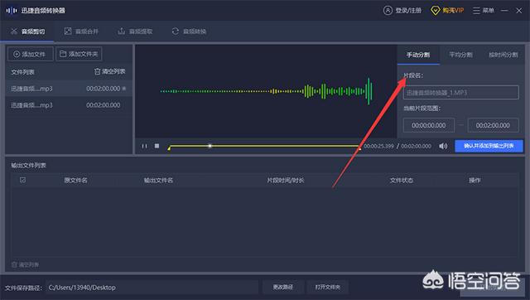
Task: Select the 按时间分割 split mode tab
Action: pyautogui.click(x=503, y=55)
